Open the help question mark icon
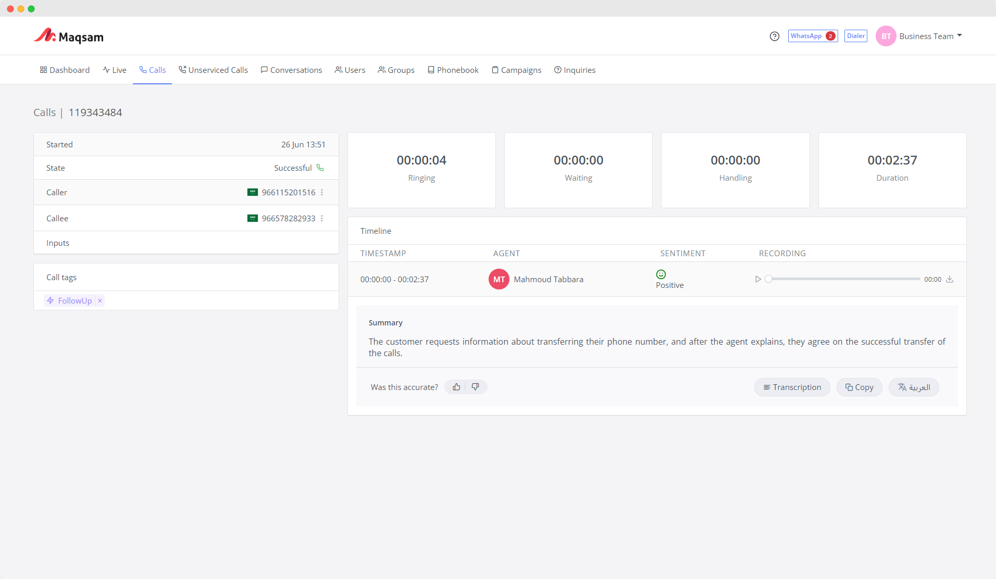Image resolution: width=996 pixels, height=579 pixels. click(x=774, y=36)
